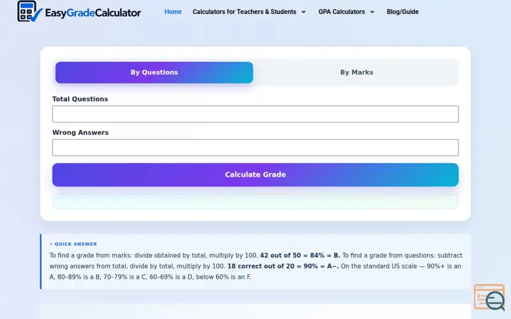Open the GPA Calculators menu
This screenshot has height=319, width=511.
tap(342, 11)
